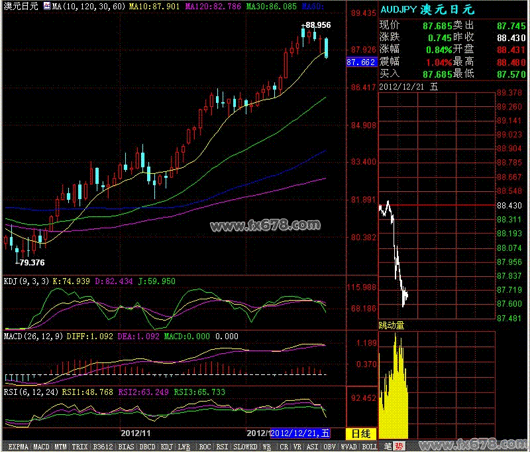This screenshot has height=452, width=530.
Task: Open the BOLL indicator tab
Action: pos(370,447)
